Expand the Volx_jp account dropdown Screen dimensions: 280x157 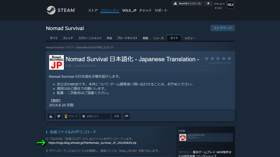coord(219,3)
